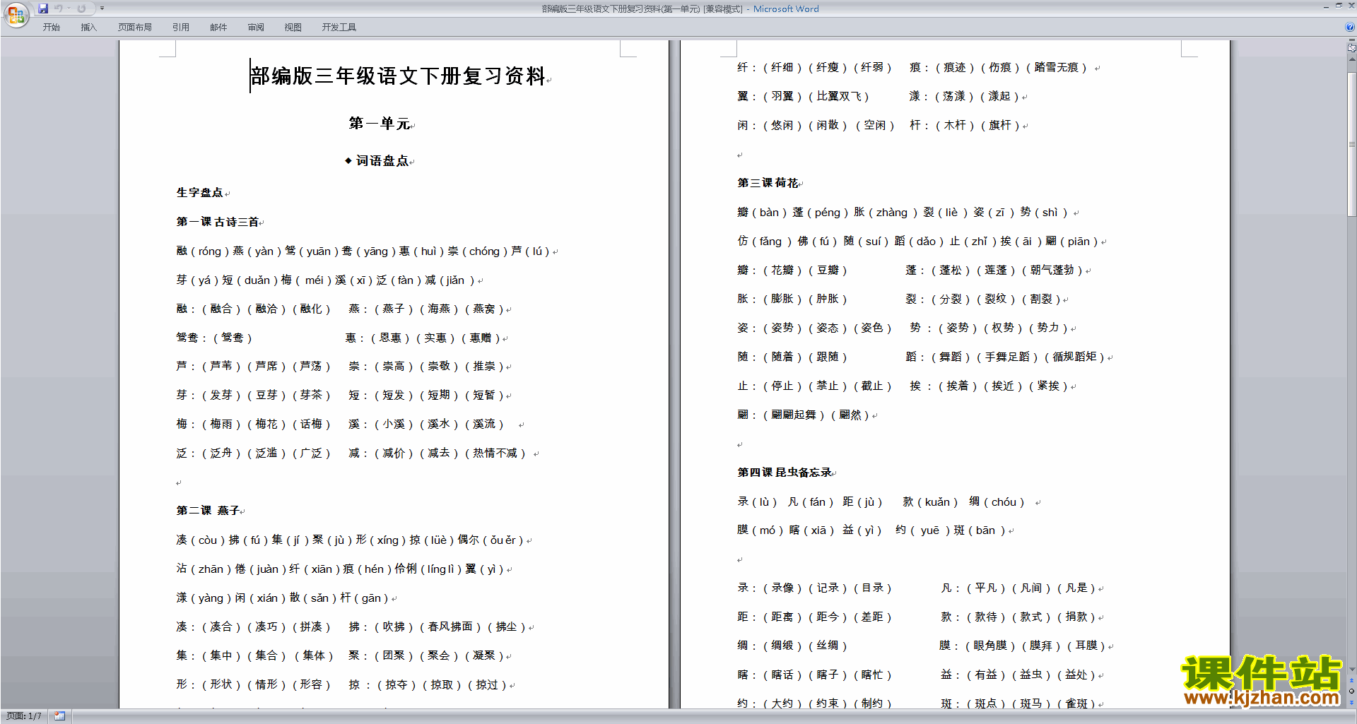Open the 视图 ribbon tab
The height and width of the screenshot is (724, 1357).
[293, 28]
